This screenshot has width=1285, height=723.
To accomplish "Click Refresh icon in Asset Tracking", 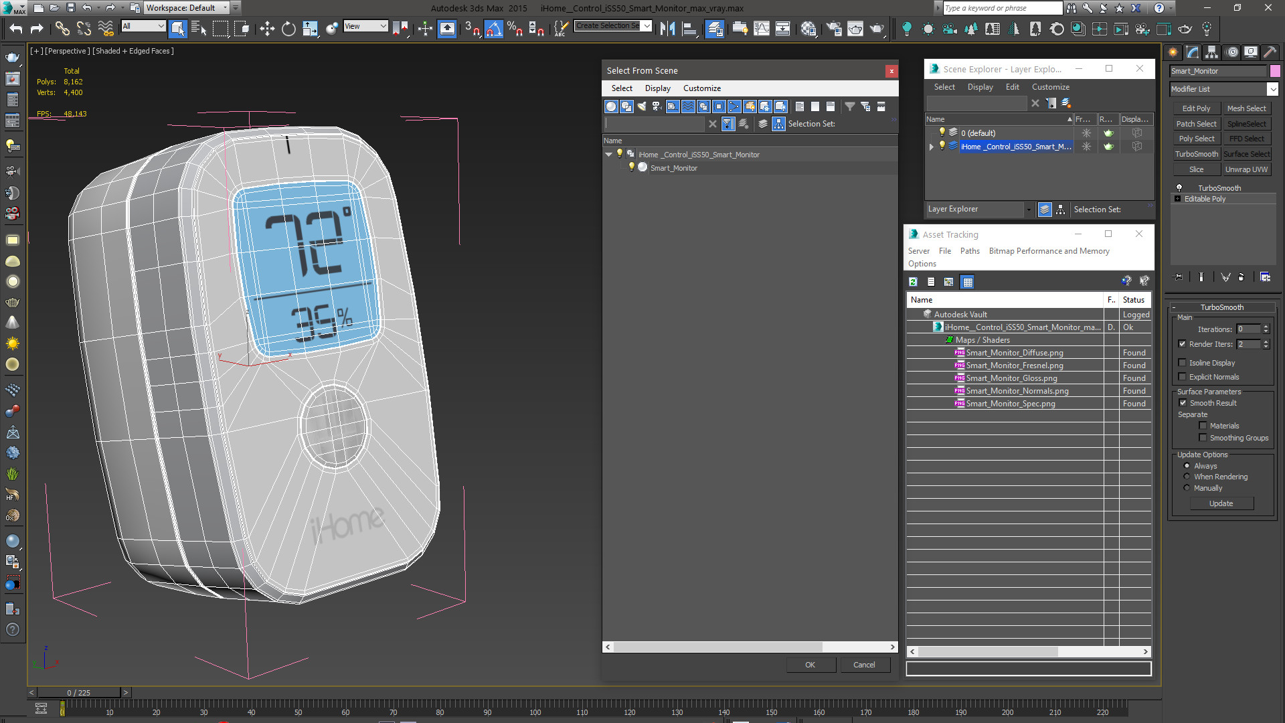I will tap(913, 282).
